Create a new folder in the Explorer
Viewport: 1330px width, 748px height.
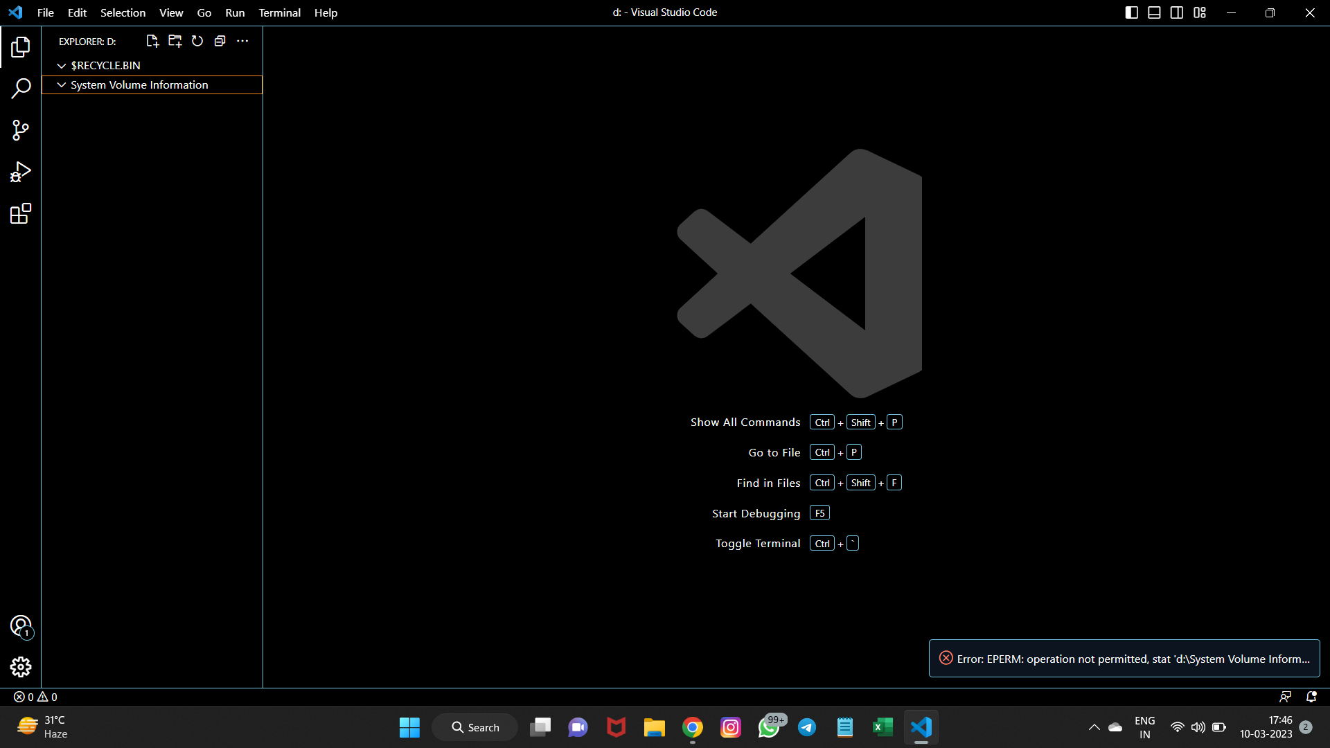click(175, 41)
